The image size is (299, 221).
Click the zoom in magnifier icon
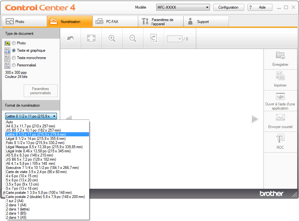pyautogui.click(x=112, y=38)
